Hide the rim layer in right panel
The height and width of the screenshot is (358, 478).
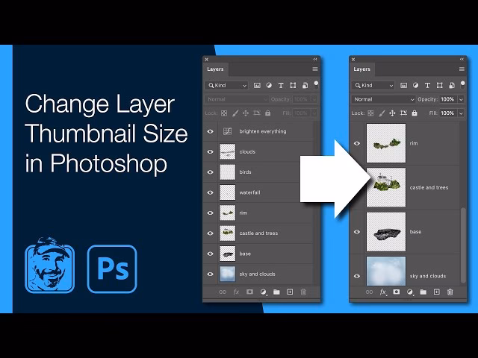[x=357, y=143]
